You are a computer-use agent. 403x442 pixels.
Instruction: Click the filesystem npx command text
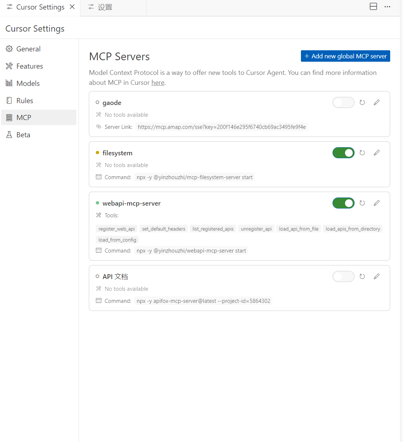195,177
